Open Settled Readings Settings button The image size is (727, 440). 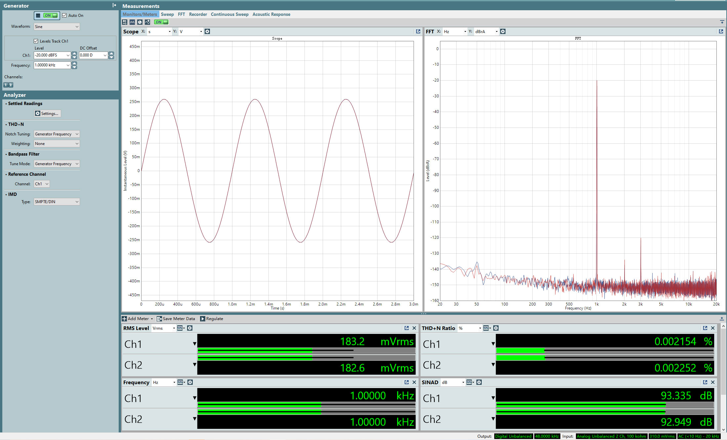click(x=48, y=114)
